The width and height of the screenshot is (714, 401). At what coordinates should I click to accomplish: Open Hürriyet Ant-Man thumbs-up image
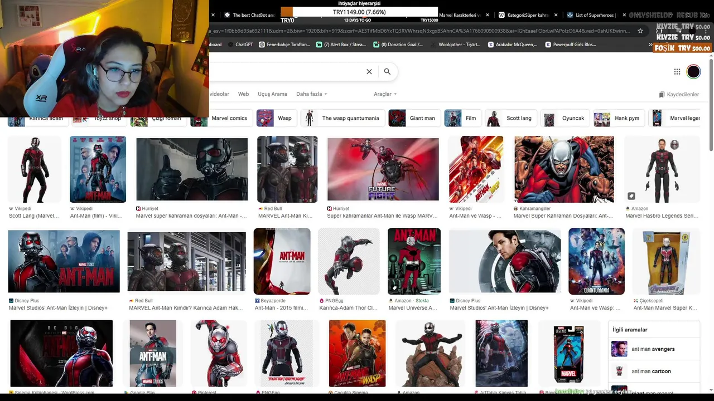192,169
